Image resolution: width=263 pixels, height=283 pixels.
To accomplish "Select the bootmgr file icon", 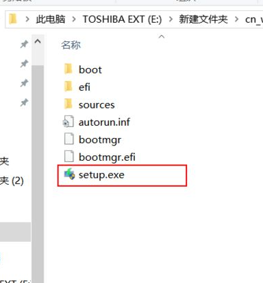I will (68, 139).
